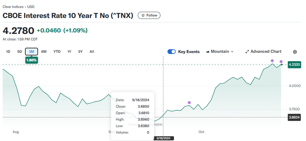This screenshot has width=306, height=141.
Task: View the 5Y chart range
Action: coord(80,52)
